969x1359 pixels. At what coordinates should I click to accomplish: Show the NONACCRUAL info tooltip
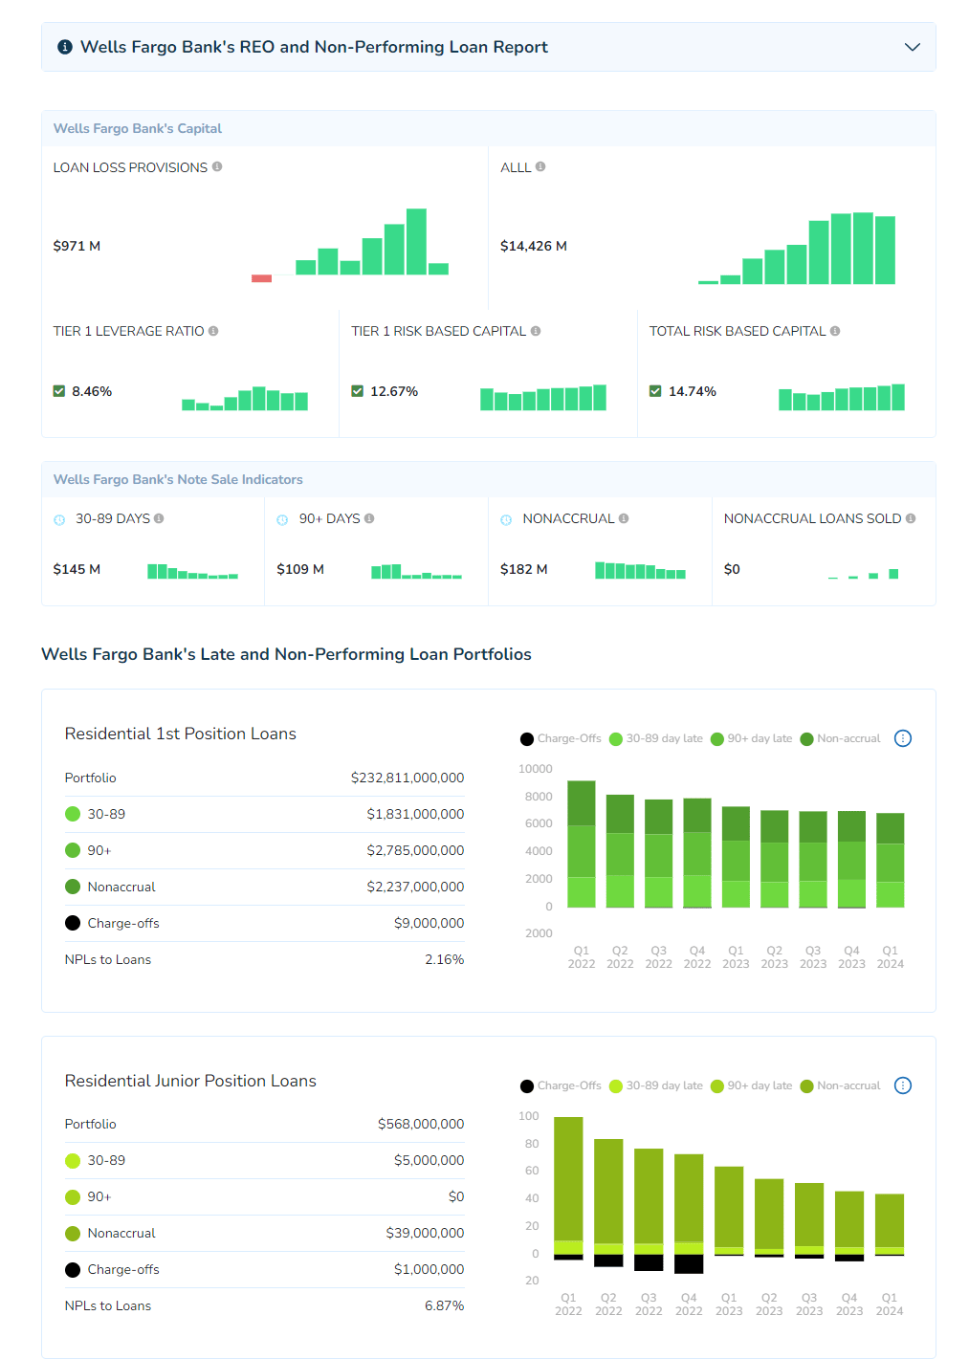click(x=624, y=518)
